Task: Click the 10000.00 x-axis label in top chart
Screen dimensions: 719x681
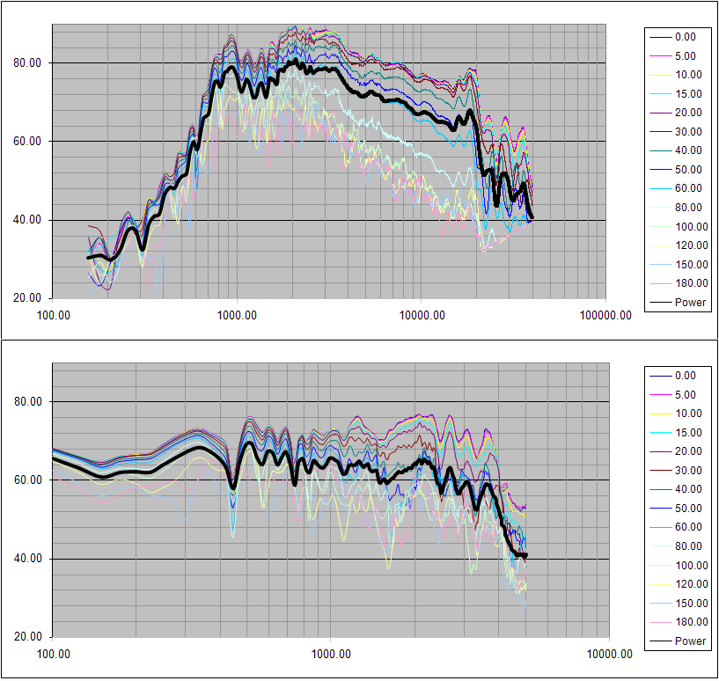Action: [x=422, y=316]
